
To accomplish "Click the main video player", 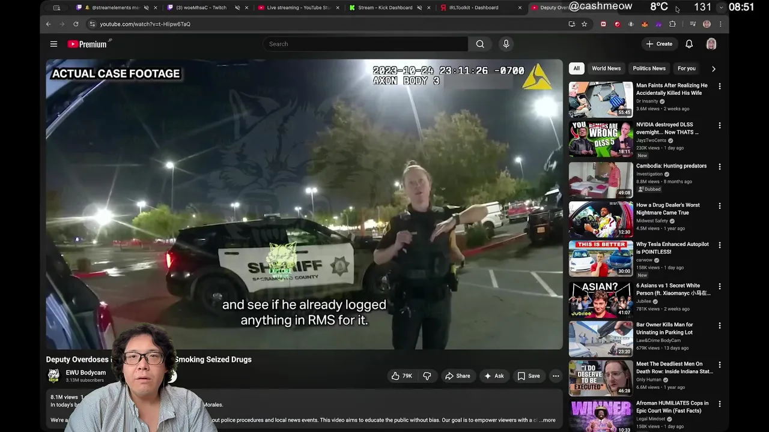I will coord(305,204).
